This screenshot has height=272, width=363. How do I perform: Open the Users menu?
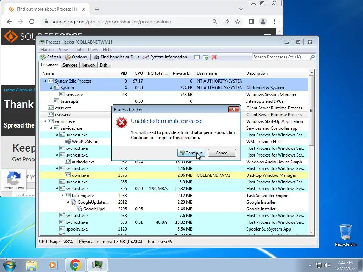tap(93, 50)
